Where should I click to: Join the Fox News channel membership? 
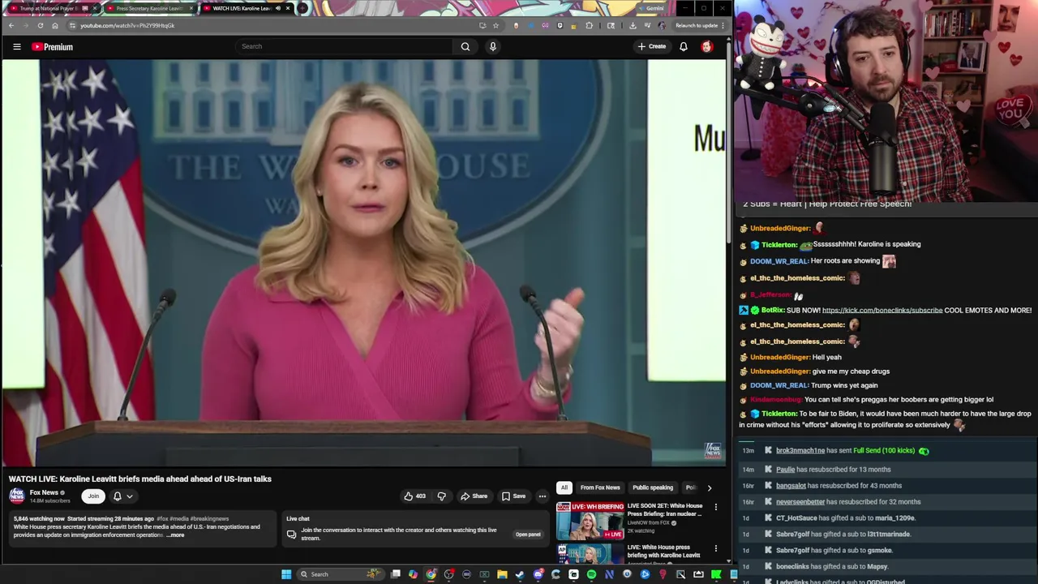93,496
